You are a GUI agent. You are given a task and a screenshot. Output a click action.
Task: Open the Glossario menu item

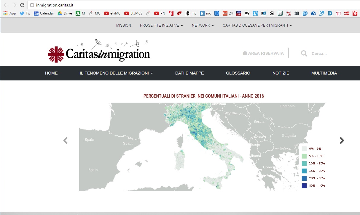238,73
